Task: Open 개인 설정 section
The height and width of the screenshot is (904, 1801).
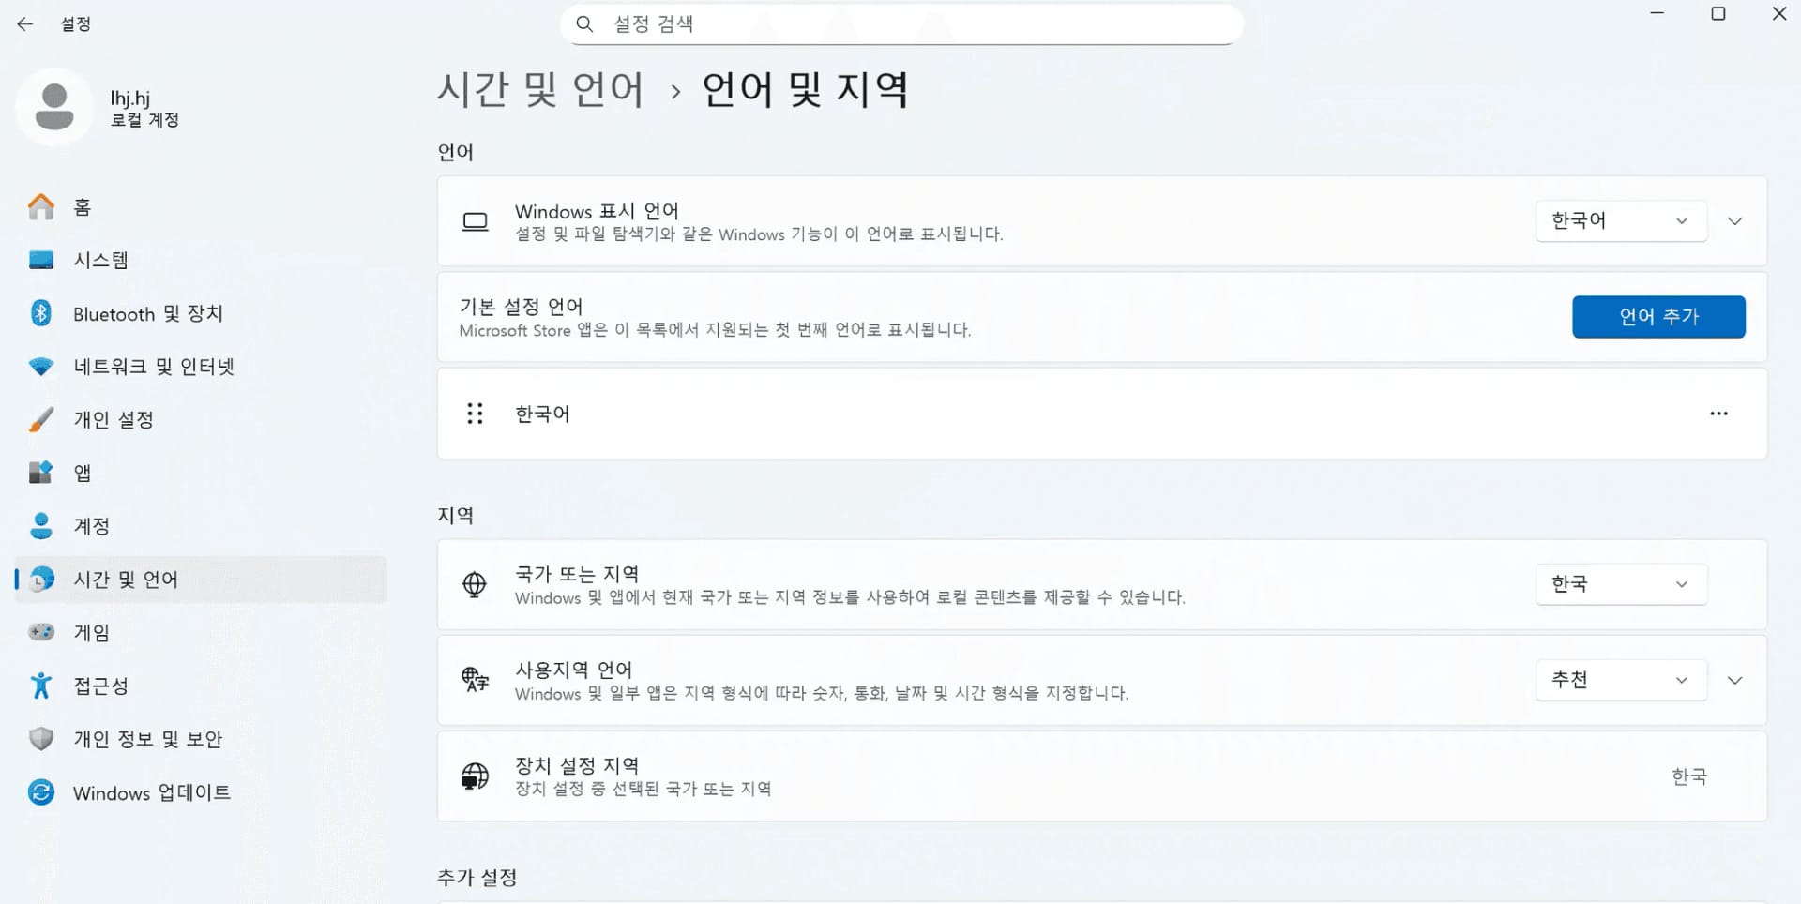Action: [114, 419]
